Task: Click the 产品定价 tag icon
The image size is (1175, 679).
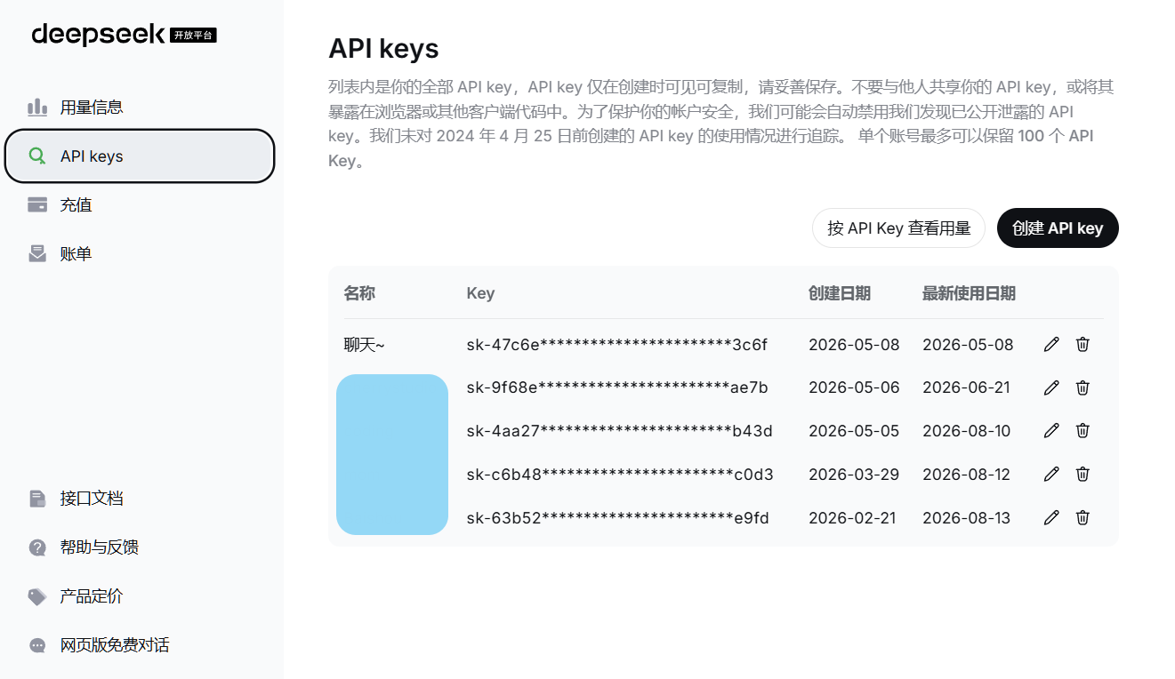Action: [x=37, y=596]
